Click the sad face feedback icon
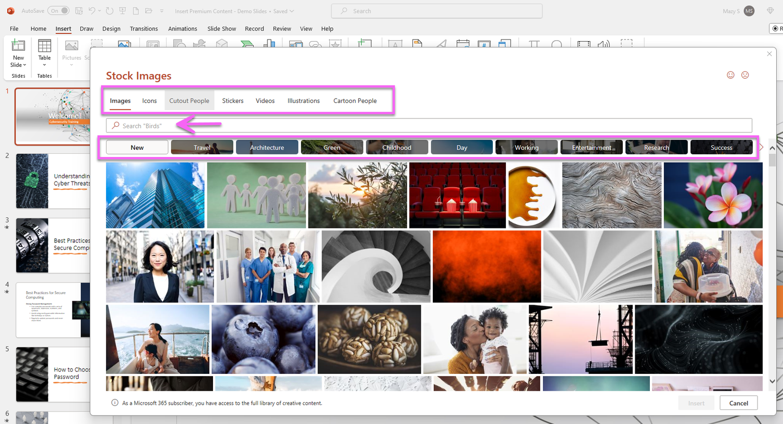This screenshot has height=424, width=783. [x=745, y=75]
